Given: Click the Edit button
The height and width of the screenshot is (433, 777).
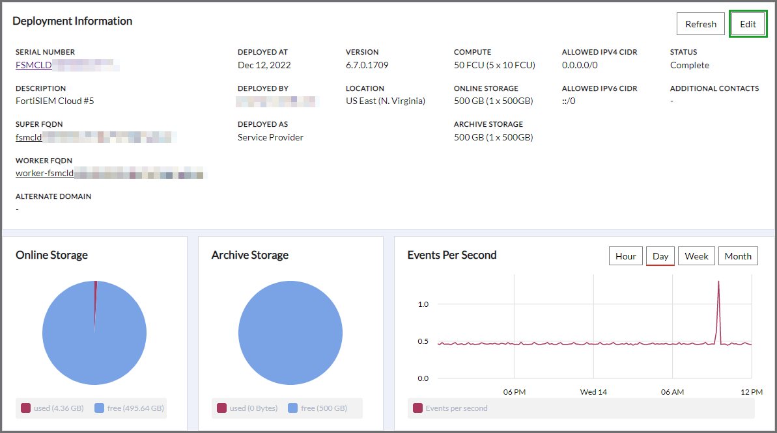Looking at the screenshot, I should (x=747, y=23).
